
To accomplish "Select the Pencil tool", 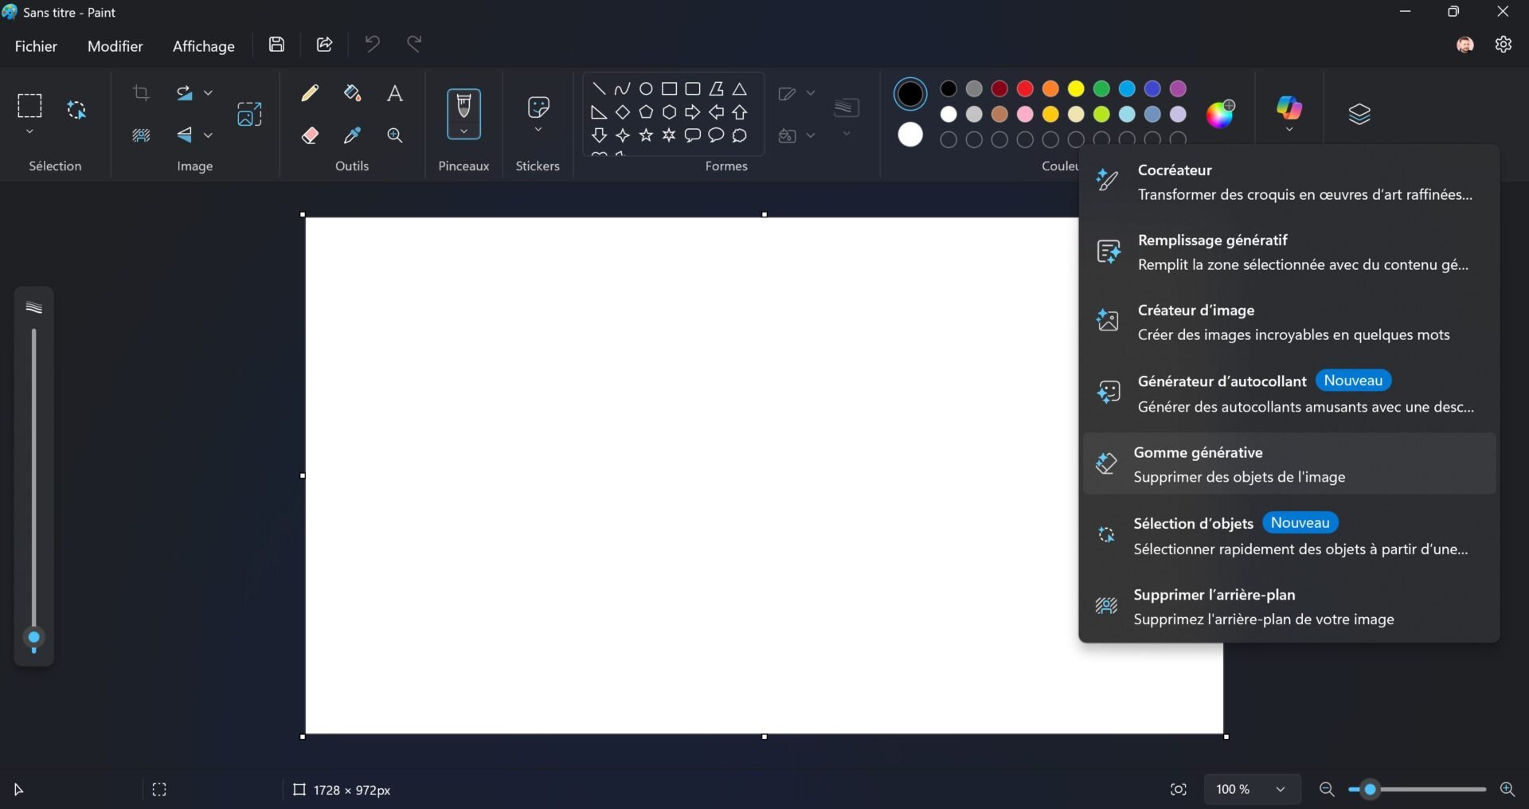I will (310, 93).
